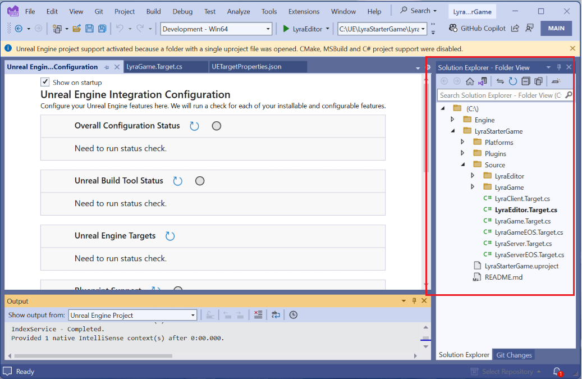Open the Output panel window options dropdown
Screen dimensions: 582x379
pos(404,301)
